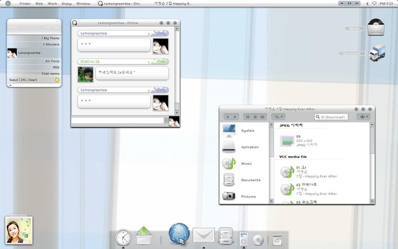
Task: Click your own avatar next to the chat input
Action: (x=174, y=121)
